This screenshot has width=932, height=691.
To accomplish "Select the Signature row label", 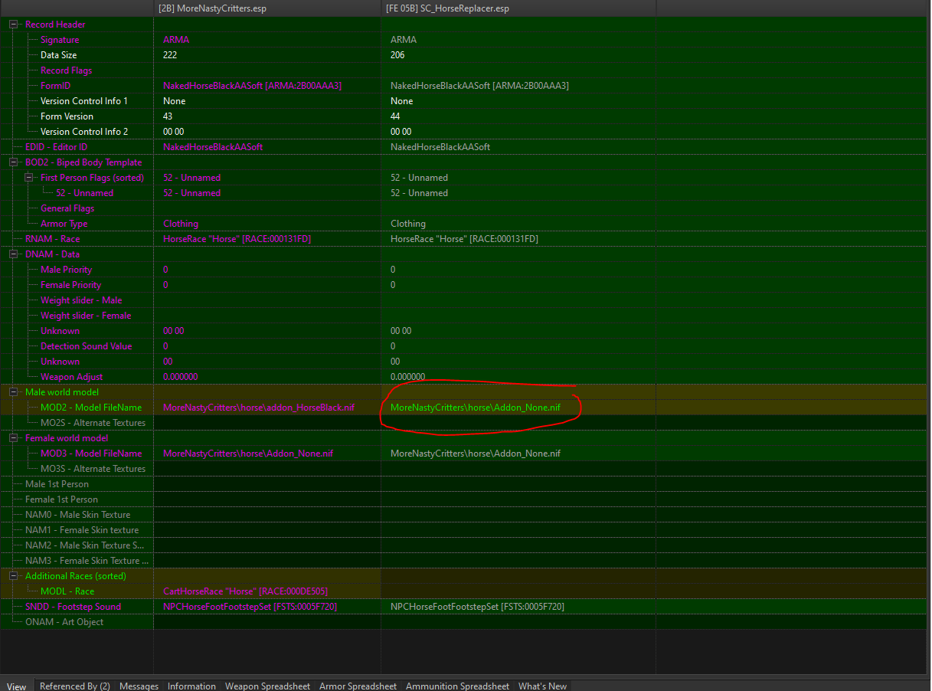I will click(60, 40).
